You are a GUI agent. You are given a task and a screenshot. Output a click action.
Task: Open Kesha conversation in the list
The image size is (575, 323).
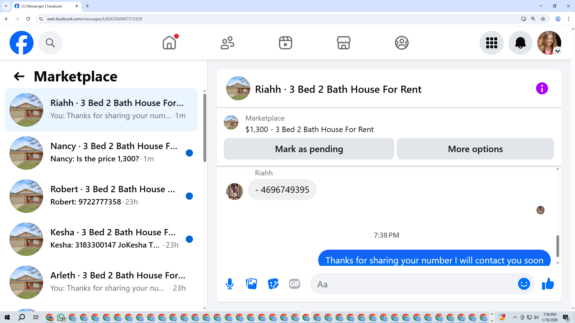pos(101,239)
